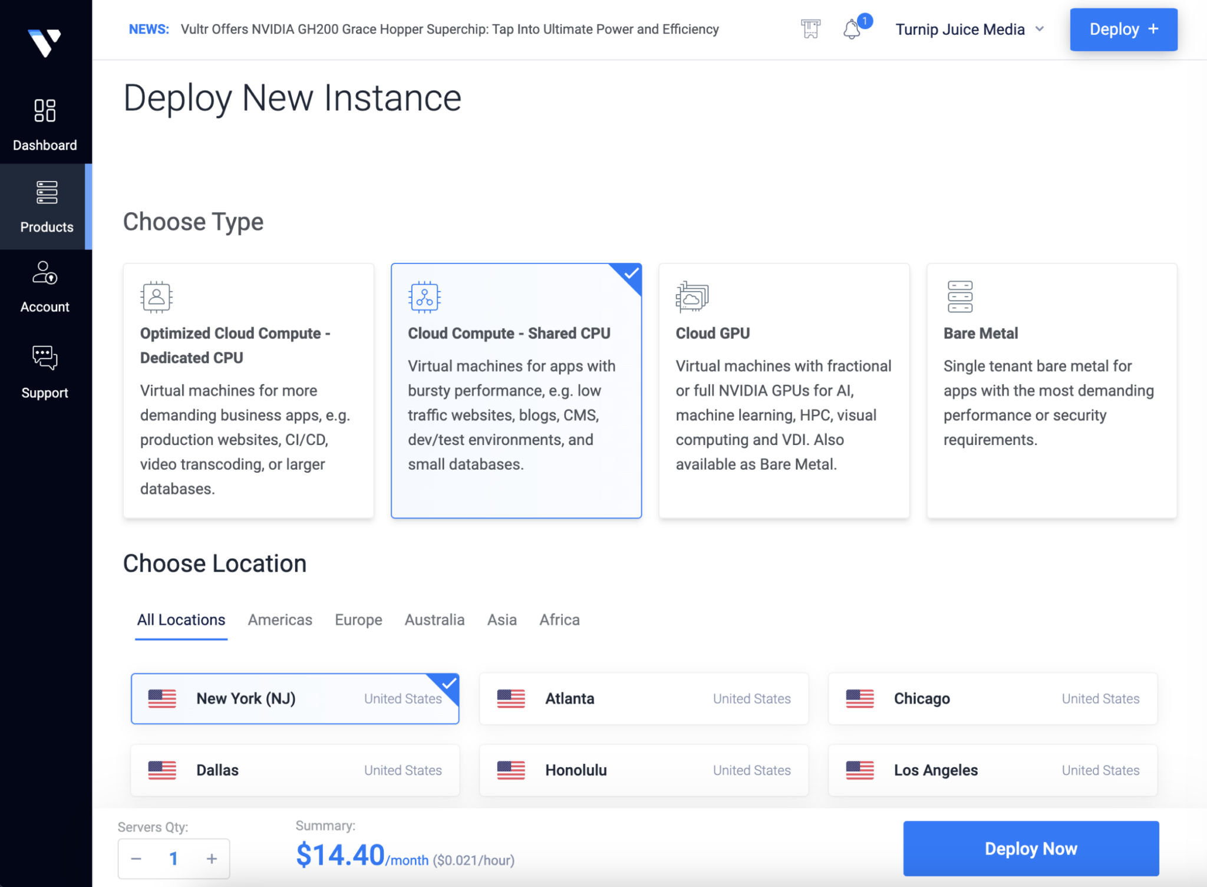The image size is (1207, 887).
Task: Open Support via the chat bubble icon
Action: coord(44,358)
